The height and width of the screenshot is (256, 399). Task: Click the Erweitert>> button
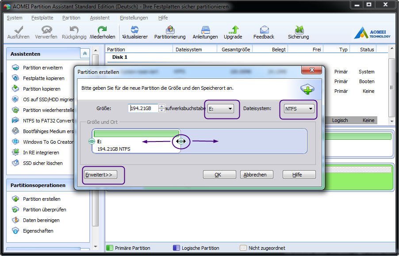tap(100, 175)
